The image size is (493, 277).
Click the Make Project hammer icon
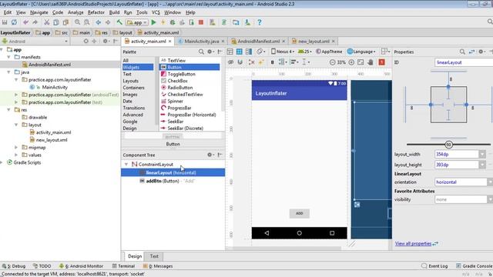[119, 22]
